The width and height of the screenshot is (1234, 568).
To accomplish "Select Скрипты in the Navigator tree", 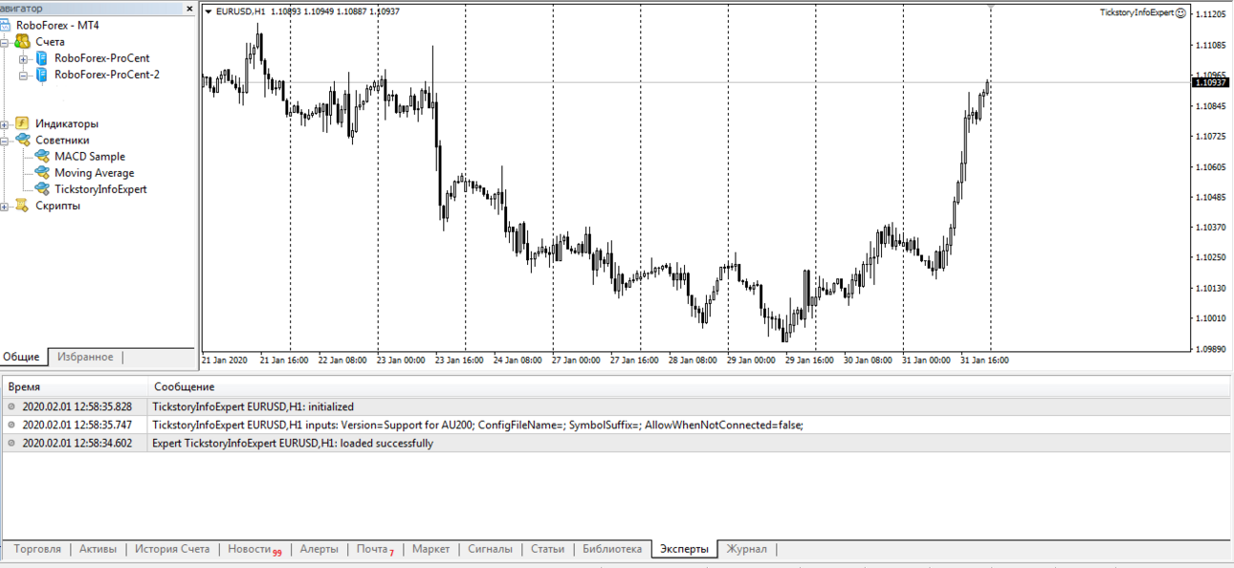I will click(57, 205).
